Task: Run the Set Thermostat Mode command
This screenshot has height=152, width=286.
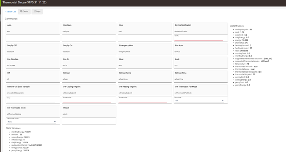Action: click(x=33, y=111)
